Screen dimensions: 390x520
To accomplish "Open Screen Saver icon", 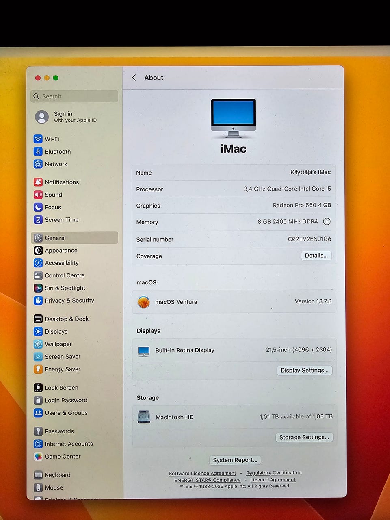I will pyautogui.click(x=38, y=357).
